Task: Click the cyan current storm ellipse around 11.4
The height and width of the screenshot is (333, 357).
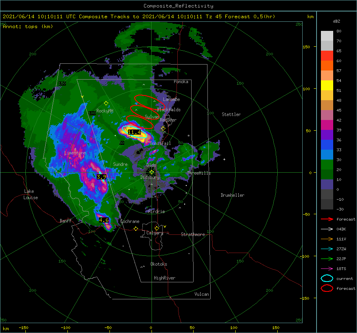Action: (x=134, y=131)
